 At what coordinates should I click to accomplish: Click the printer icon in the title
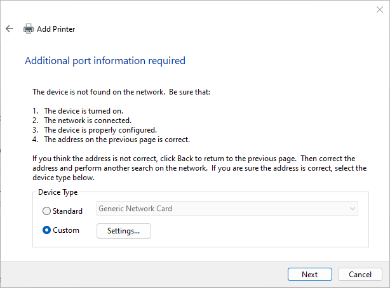click(29, 29)
